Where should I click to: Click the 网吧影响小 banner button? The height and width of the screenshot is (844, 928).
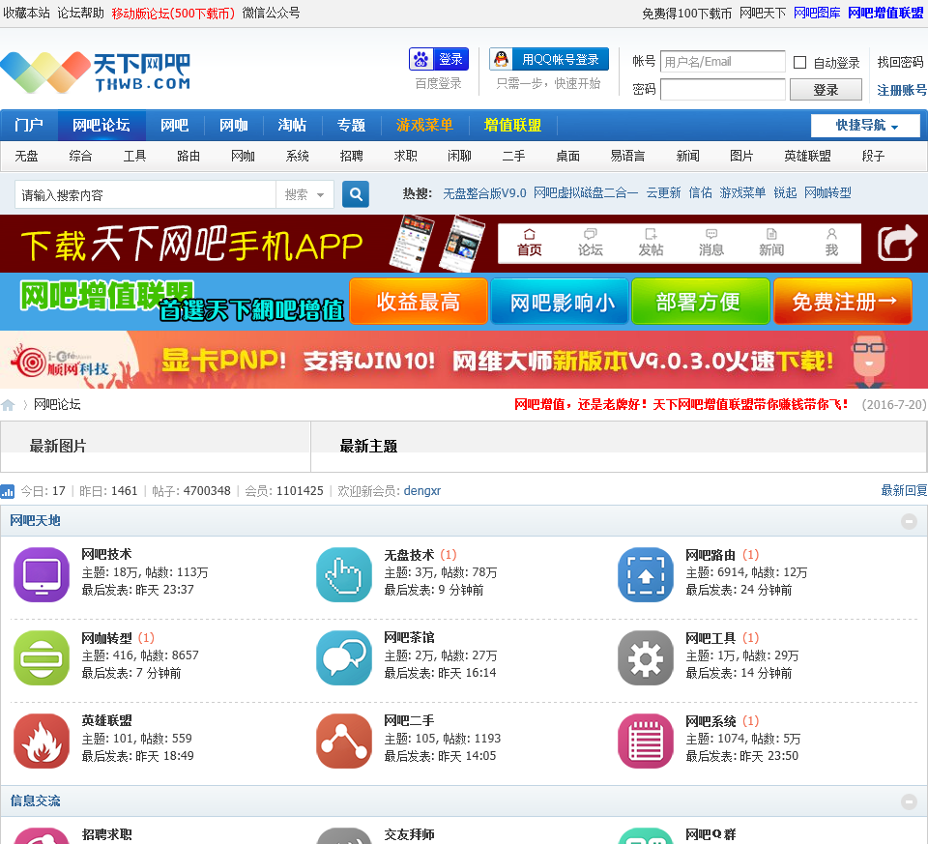[x=560, y=302]
